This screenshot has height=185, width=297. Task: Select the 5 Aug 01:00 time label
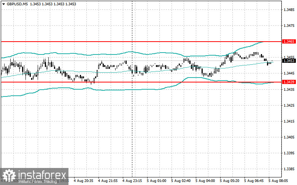[x=156, y=181]
